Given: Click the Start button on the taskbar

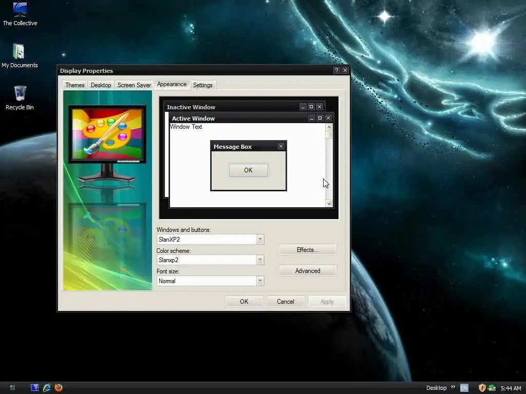Looking at the screenshot, I should tap(12, 388).
